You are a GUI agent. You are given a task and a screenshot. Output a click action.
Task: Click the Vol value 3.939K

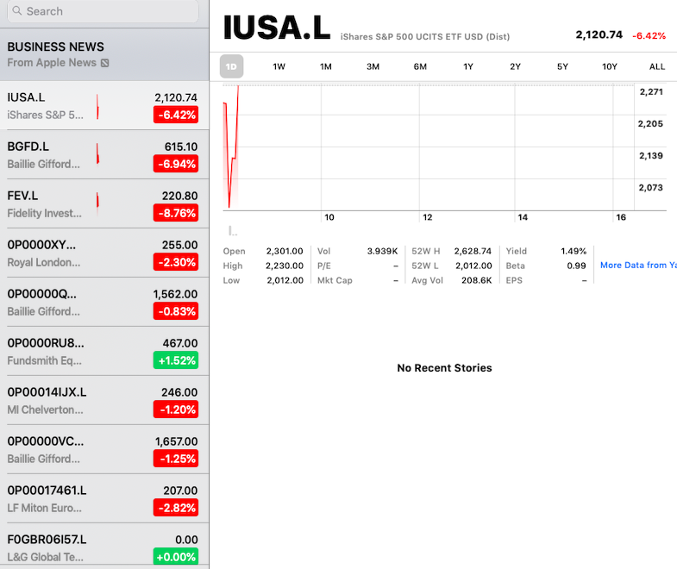[x=383, y=251]
